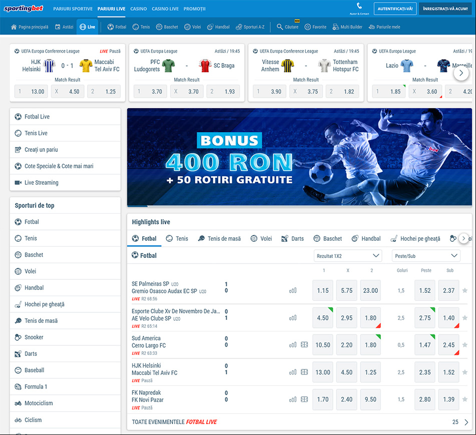Click AUTENTIFICAȚI-VĂ! login button
Image resolution: width=476 pixels, height=435 pixels.
395,9
